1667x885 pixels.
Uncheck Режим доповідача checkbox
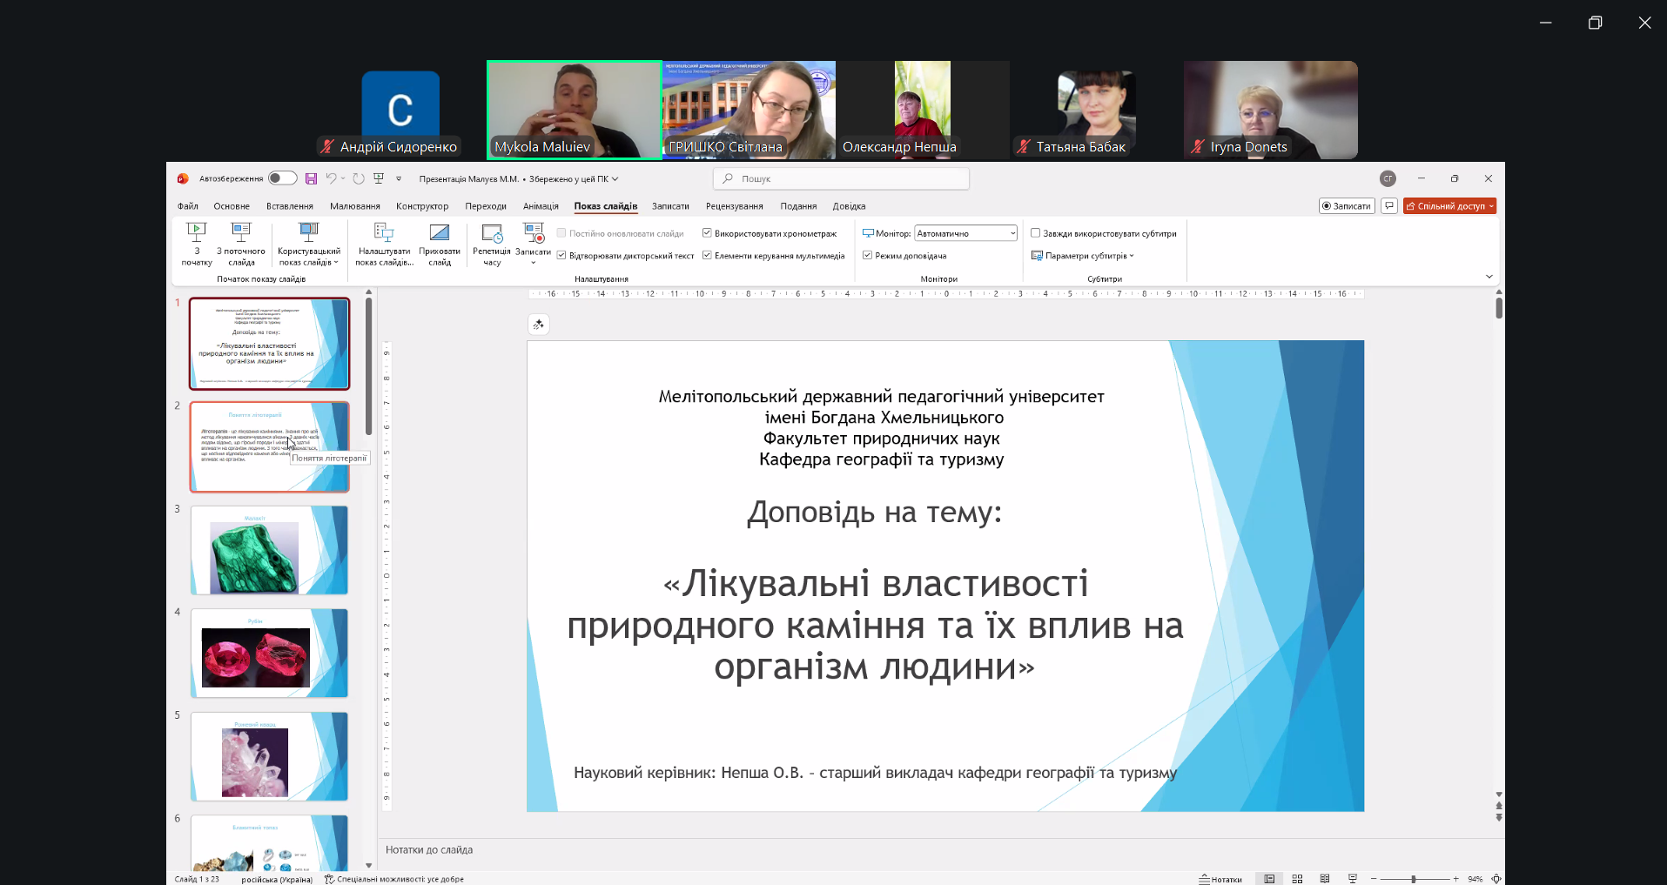(867, 256)
